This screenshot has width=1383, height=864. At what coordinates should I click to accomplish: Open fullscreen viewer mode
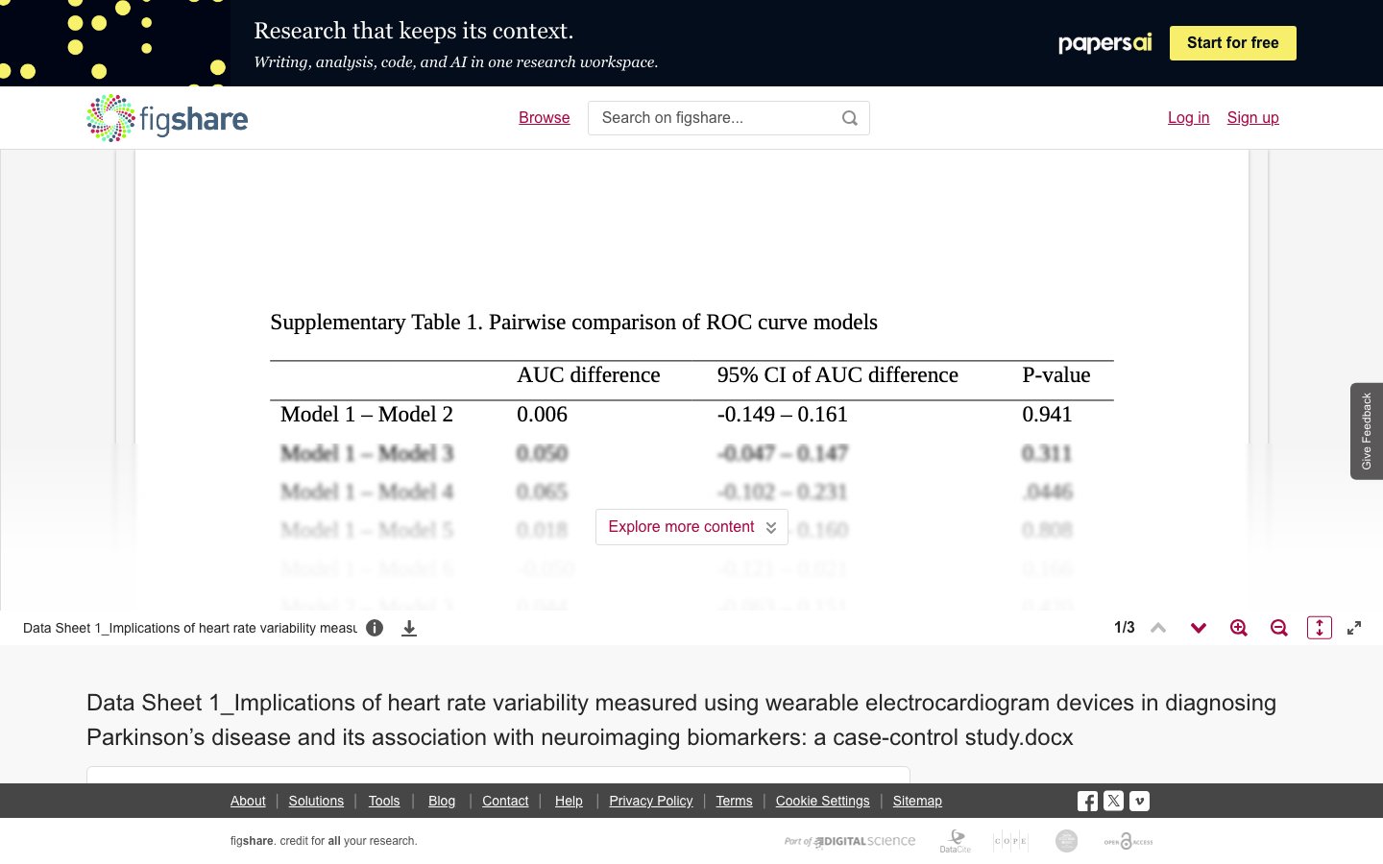coord(1354,628)
